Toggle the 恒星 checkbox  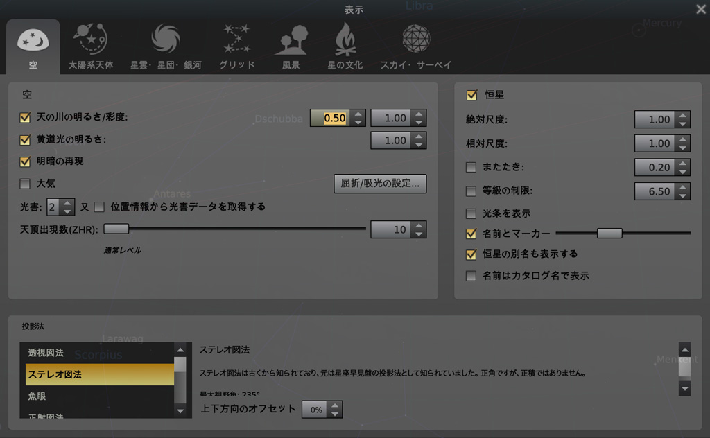coord(471,95)
